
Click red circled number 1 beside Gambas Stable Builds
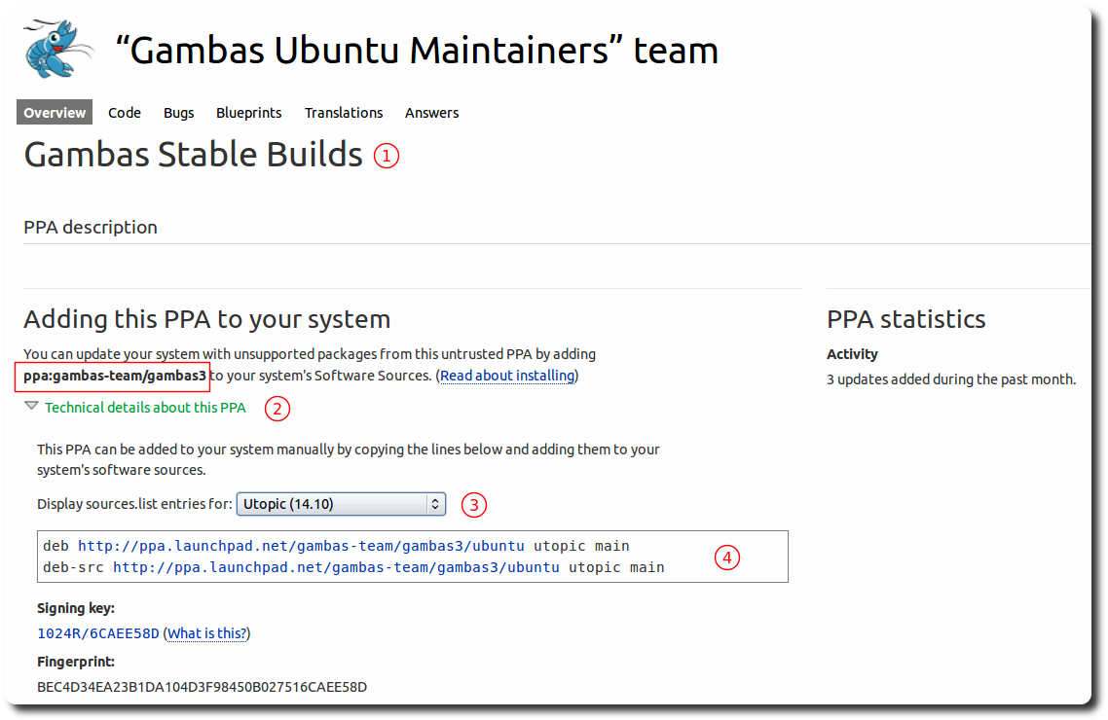point(387,156)
